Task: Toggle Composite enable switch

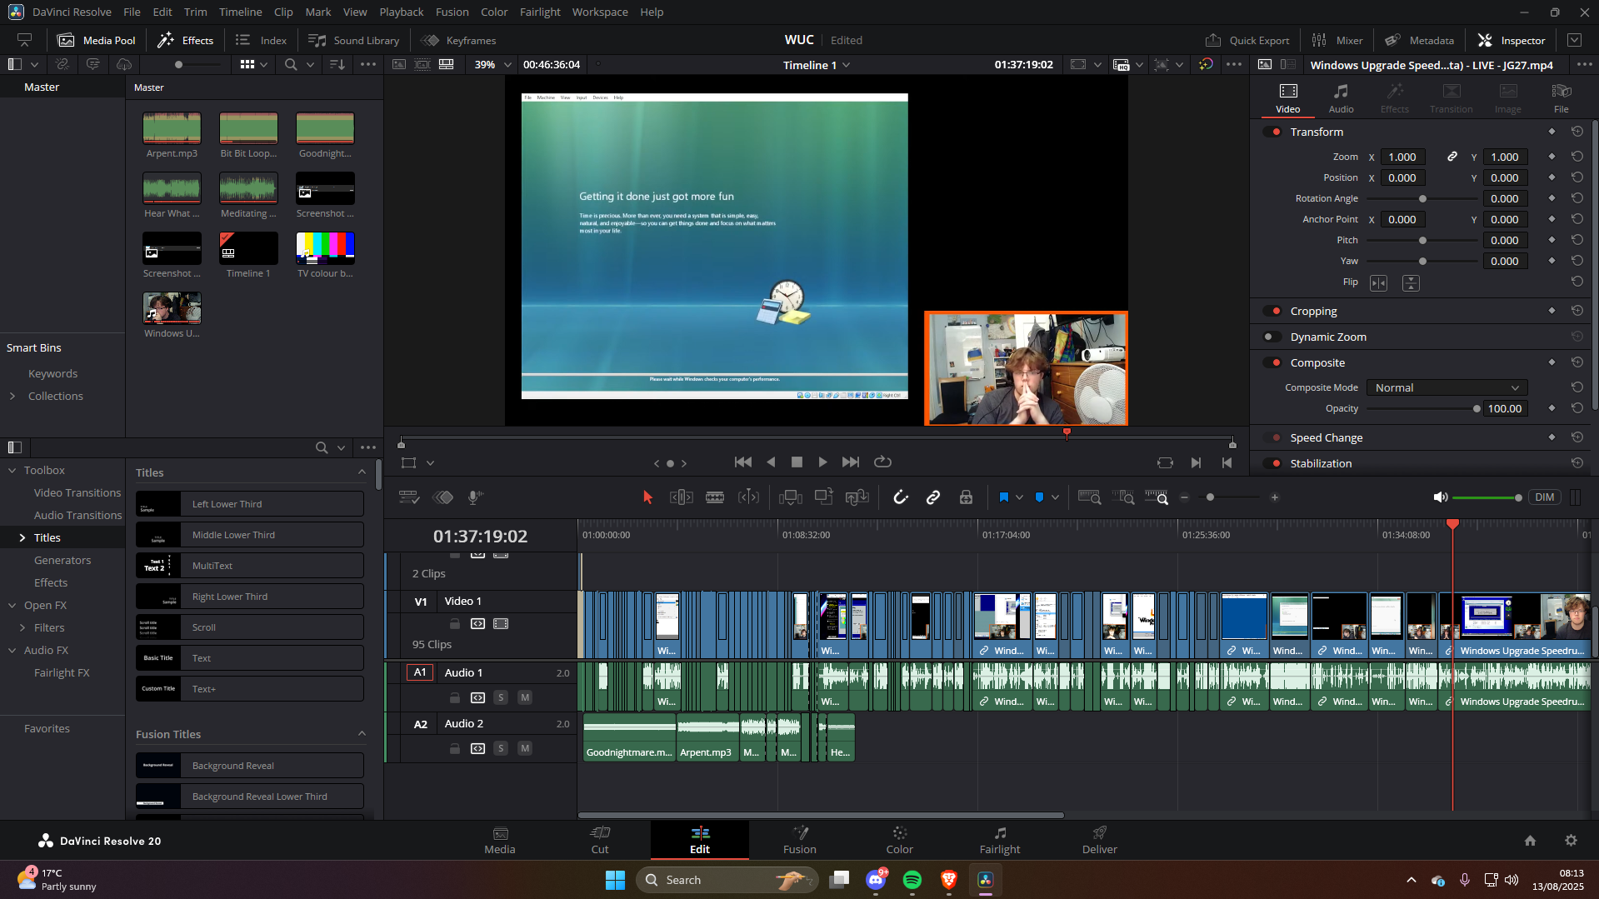Action: coord(1272,362)
